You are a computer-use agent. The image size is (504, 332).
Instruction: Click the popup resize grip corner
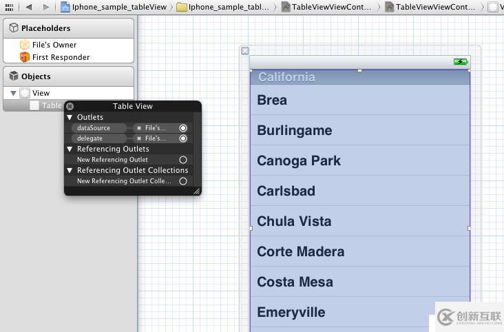[x=197, y=191]
